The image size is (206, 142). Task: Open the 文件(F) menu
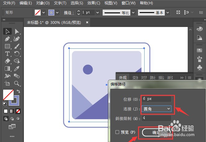9,3
